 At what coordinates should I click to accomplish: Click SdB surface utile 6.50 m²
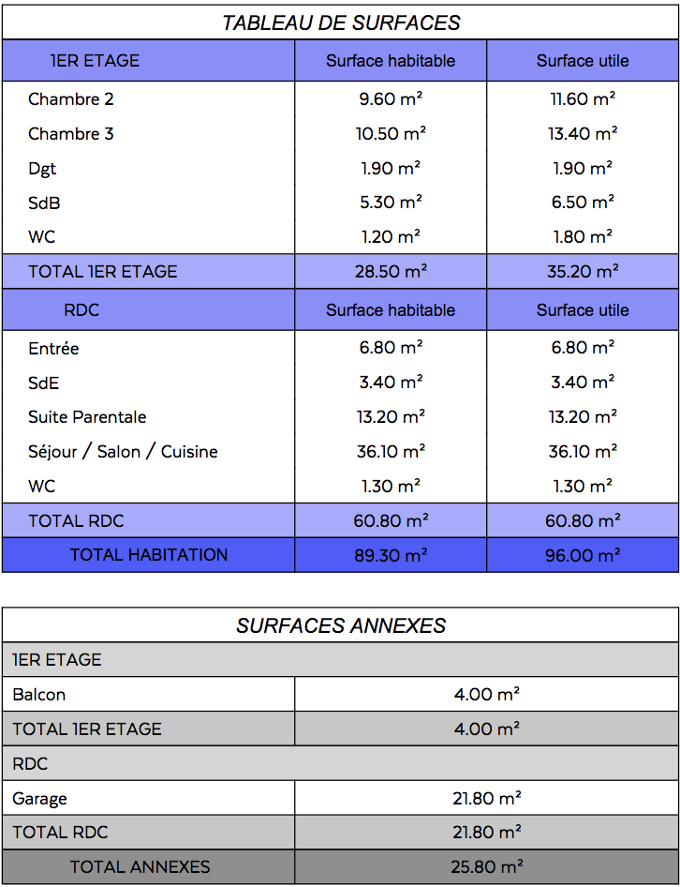[583, 203]
